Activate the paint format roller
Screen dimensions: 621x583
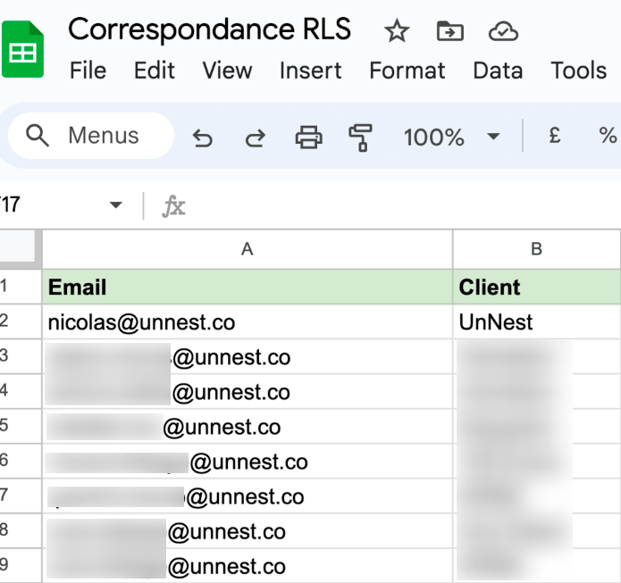point(360,137)
